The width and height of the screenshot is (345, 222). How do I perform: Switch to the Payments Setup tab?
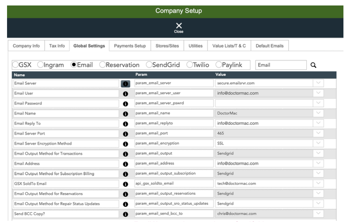129,46
